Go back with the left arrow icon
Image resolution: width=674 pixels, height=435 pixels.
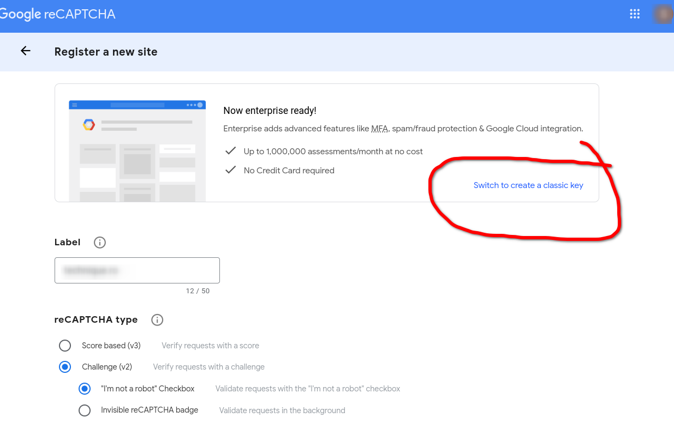[25, 51]
